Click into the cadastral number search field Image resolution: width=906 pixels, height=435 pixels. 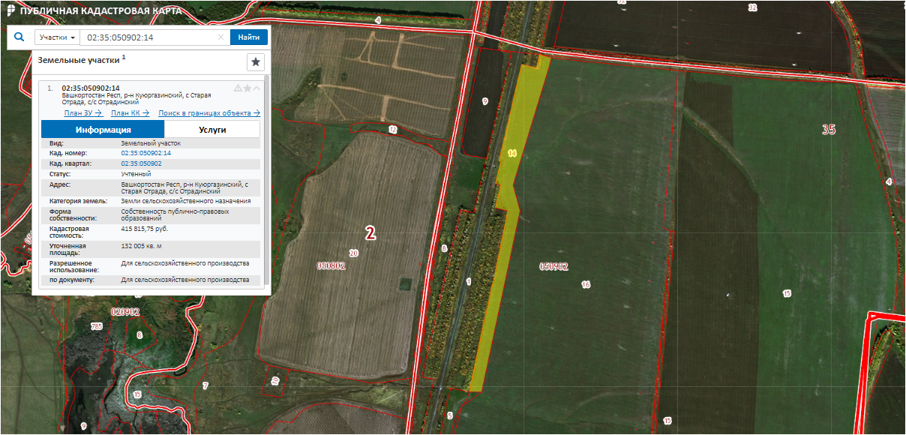coord(150,37)
